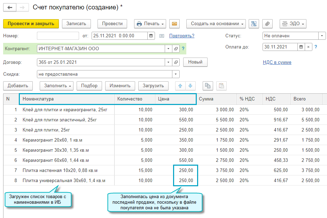Click the back navigation arrow
327x218 pixels.
coord(9,7)
